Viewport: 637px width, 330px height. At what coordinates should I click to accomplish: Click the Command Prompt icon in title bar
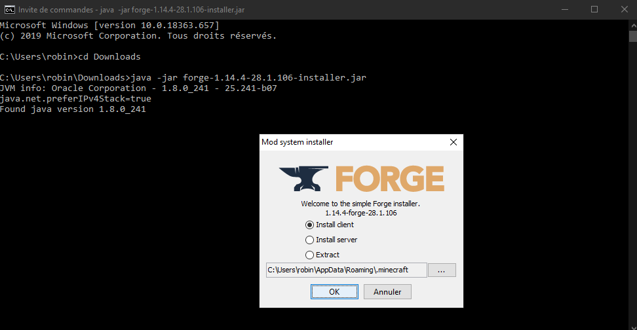click(9, 9)
